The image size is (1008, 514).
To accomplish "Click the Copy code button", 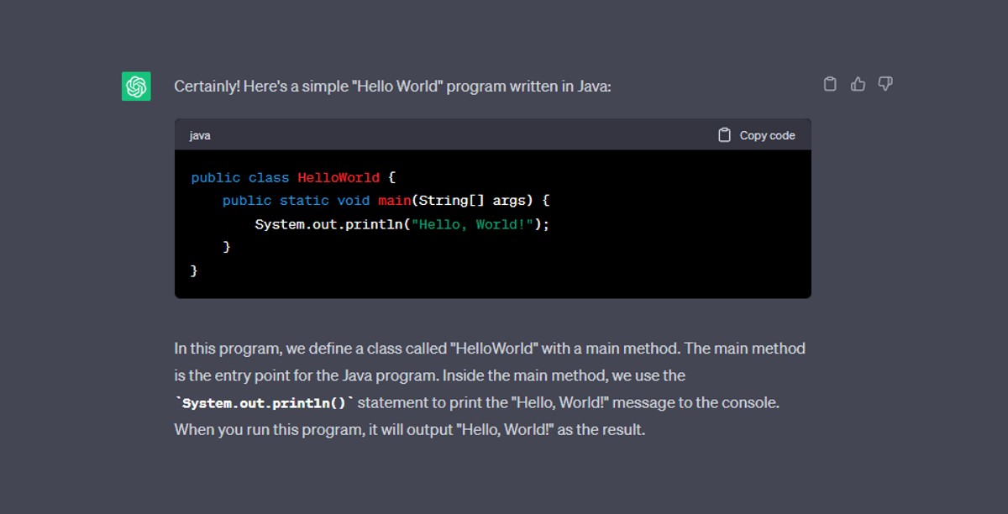I will (x=756, y=134).
